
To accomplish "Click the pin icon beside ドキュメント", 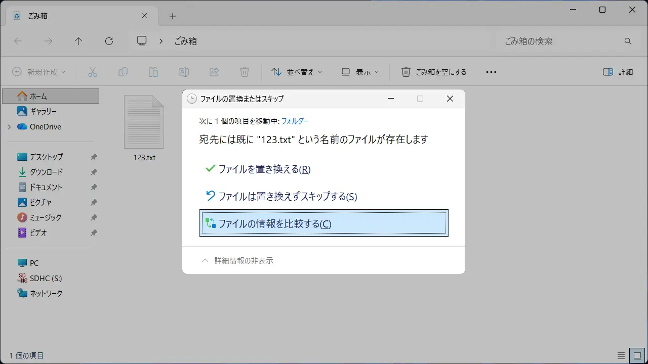I will (94, 187).
